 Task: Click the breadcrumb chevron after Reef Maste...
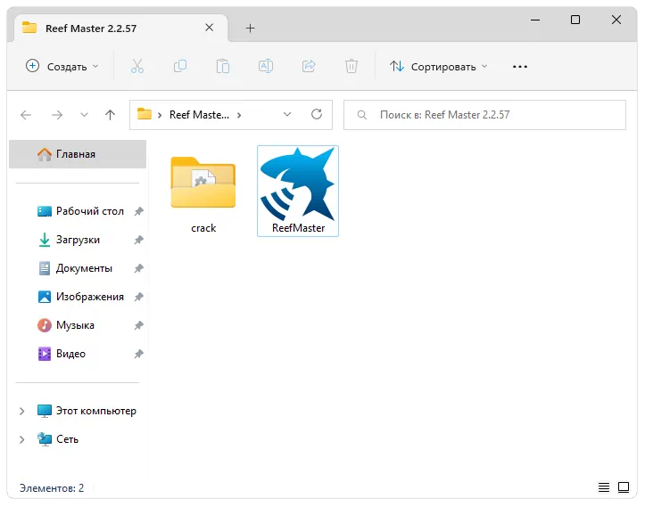[239, 115]
